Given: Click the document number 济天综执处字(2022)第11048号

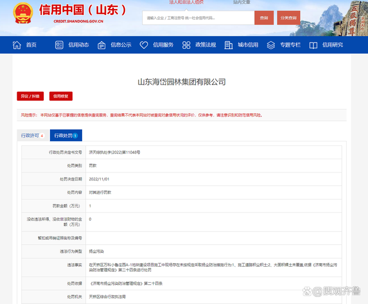Looking at the screenshot, I should [114, 152].
